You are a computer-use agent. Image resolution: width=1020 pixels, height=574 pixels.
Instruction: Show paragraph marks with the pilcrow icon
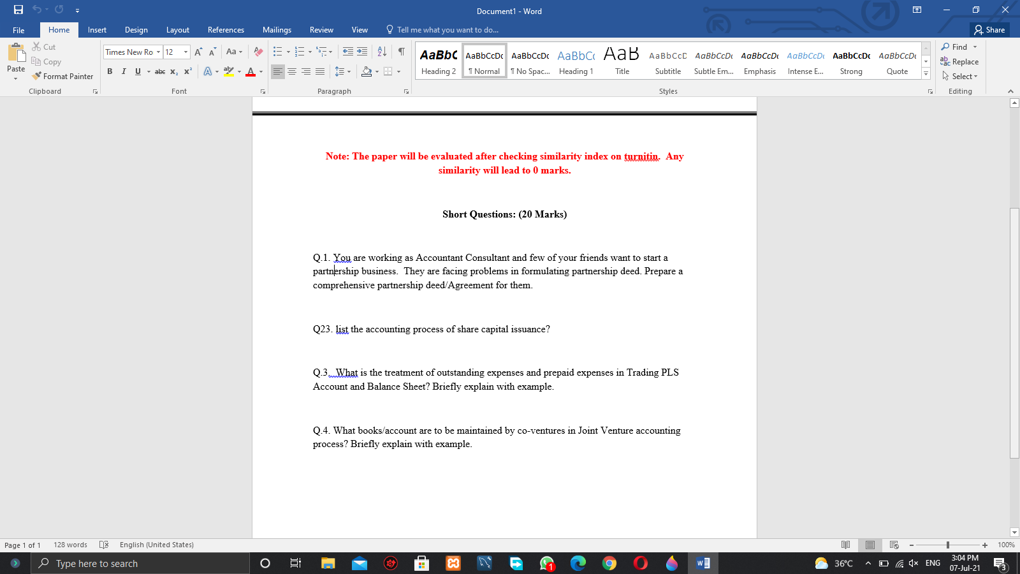click(x=401, y=52)
